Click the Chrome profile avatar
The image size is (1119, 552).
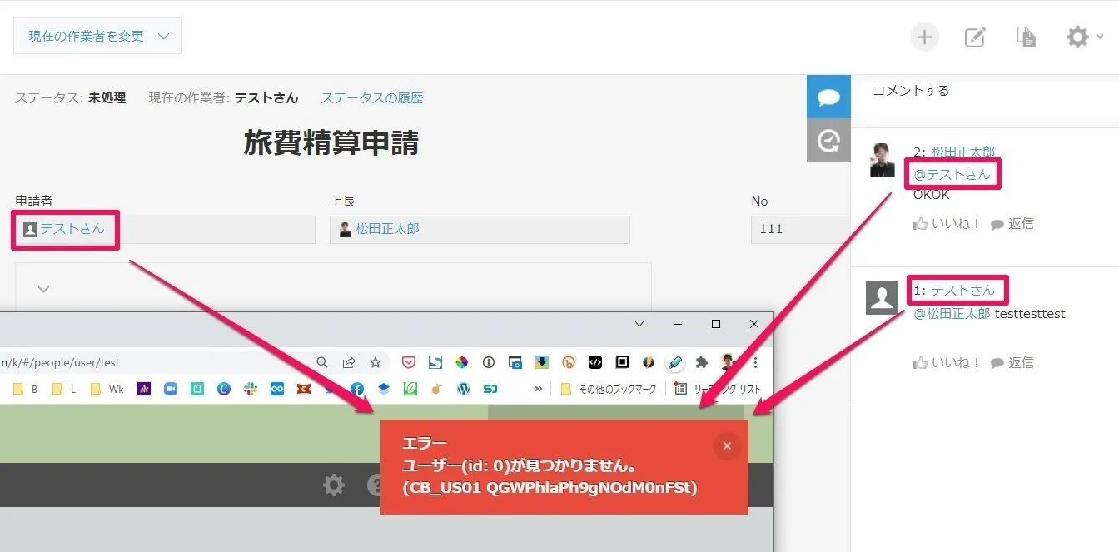point(729,362)
